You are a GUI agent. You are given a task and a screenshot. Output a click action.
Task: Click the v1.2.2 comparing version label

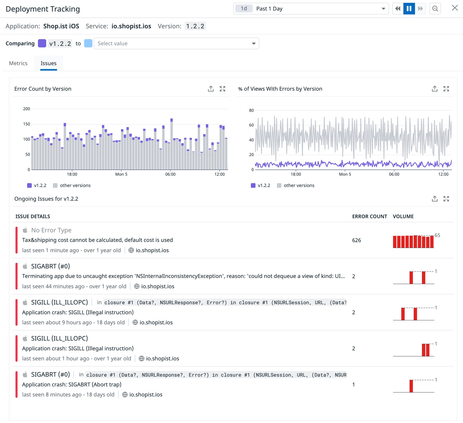[60, 44]
